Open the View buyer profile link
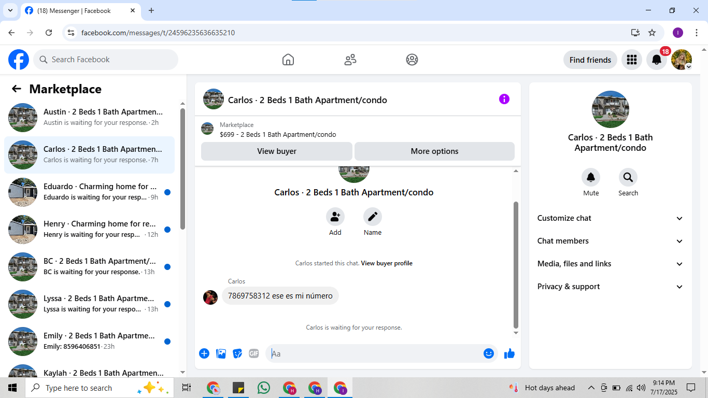708x398 pixels. pos(387,263)
